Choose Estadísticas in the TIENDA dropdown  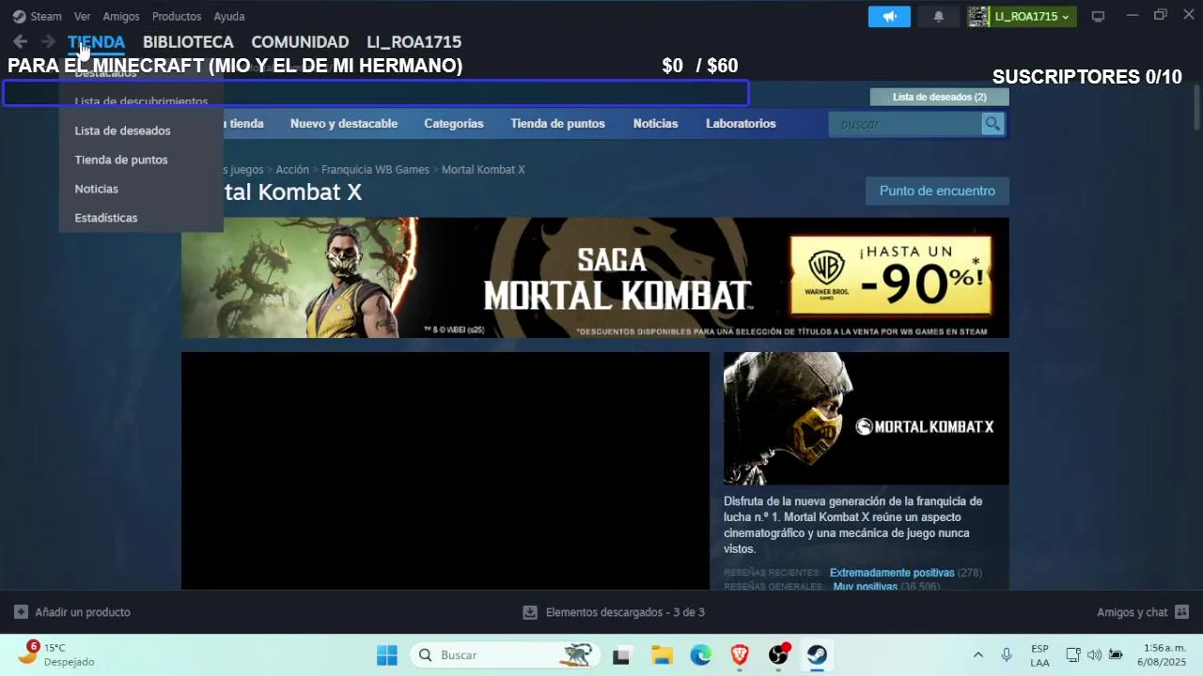pyautogui.click(x=141, y=218)
